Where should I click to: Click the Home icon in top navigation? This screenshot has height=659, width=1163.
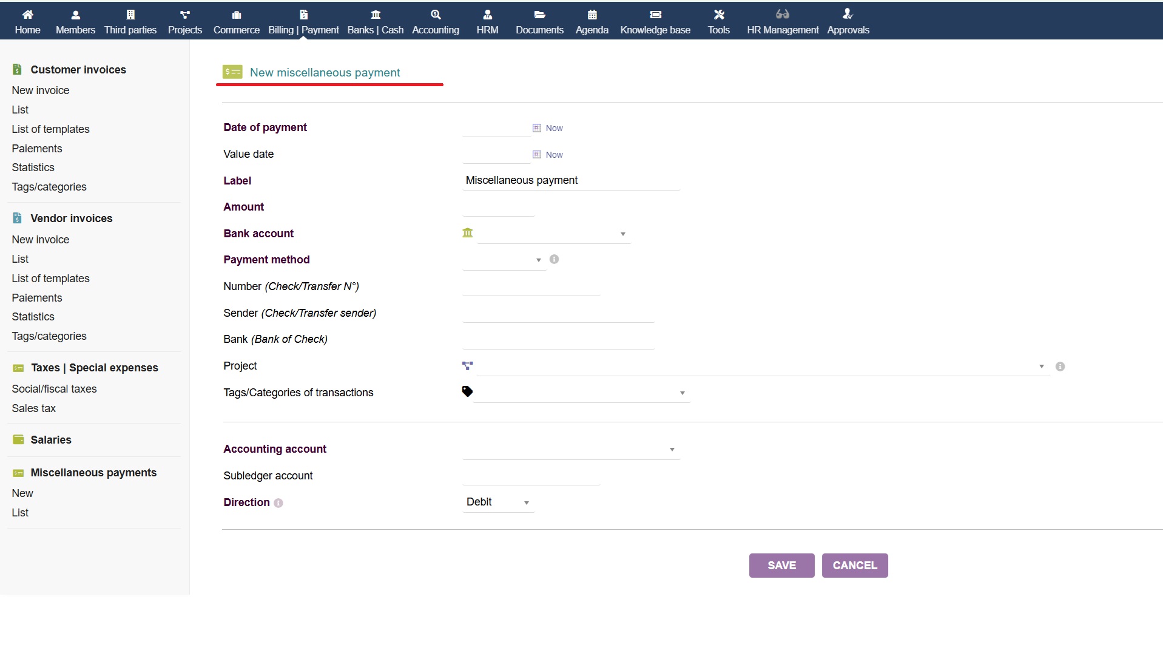(x=27, y=15)
